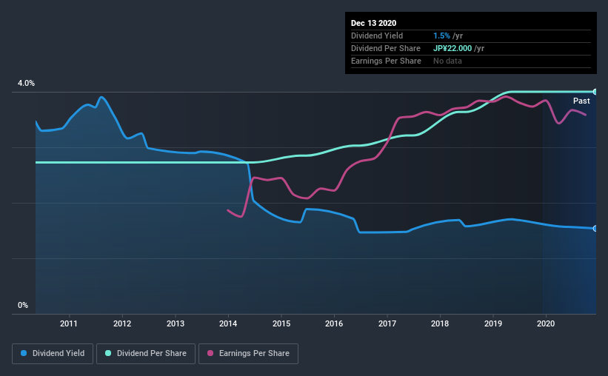Click the pink Earnings Per Share legend dot
The image size is (608, 376).
point(210,353)
